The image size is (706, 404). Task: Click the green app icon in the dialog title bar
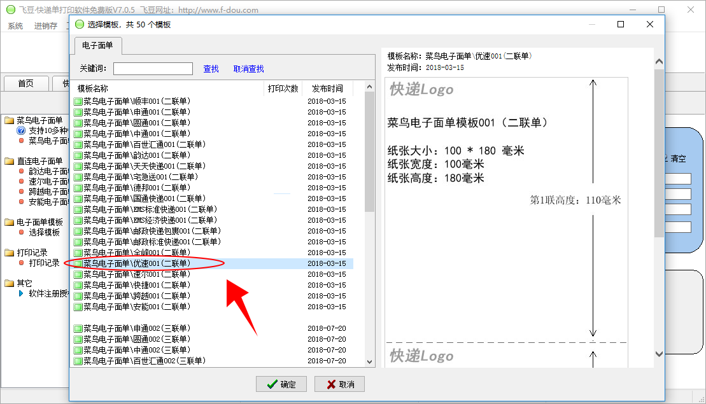(x=80, y=24)
